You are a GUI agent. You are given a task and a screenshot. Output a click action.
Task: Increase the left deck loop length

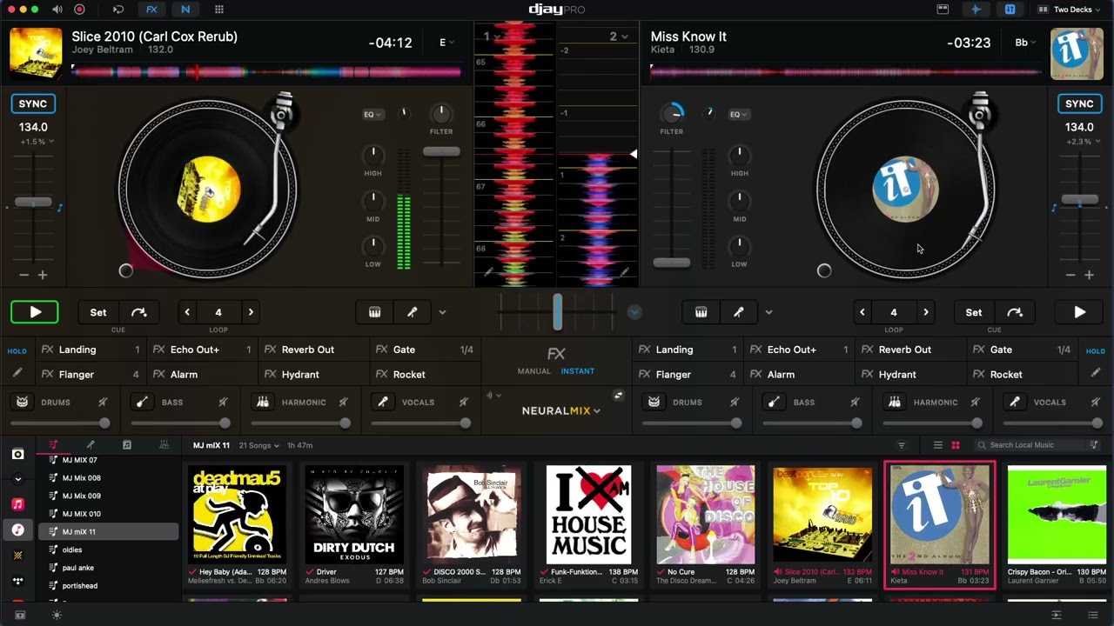(251, 312)
